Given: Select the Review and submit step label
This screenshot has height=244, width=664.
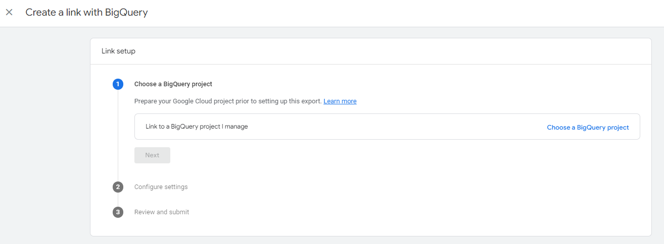Looking at the screenshot, I should click(162, 212).
